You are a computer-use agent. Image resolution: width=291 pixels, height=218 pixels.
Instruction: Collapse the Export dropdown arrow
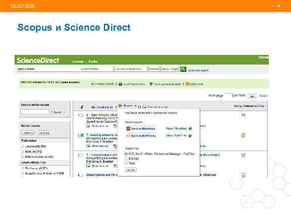coord(135,106)
